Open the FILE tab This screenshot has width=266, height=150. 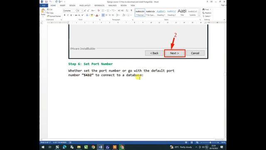pos(44,5)
